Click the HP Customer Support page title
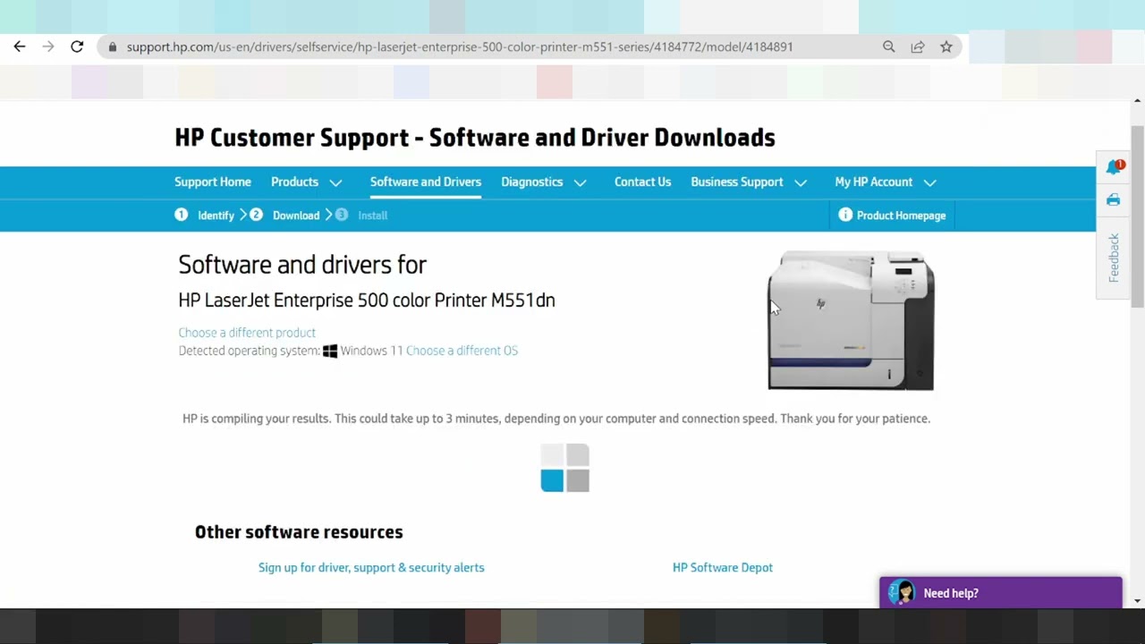1145x644 pixels. [x=475, y=138]
